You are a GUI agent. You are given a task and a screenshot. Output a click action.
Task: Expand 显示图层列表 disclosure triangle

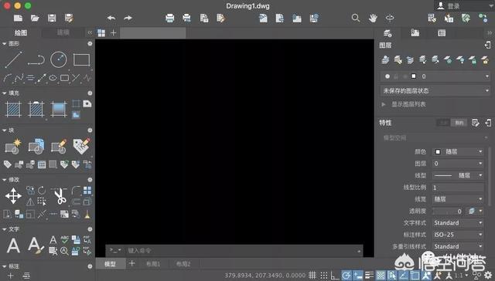point(384,104)
